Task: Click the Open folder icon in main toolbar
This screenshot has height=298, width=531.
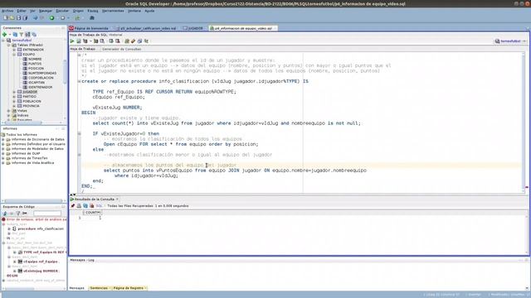Action: pos(12,18)
